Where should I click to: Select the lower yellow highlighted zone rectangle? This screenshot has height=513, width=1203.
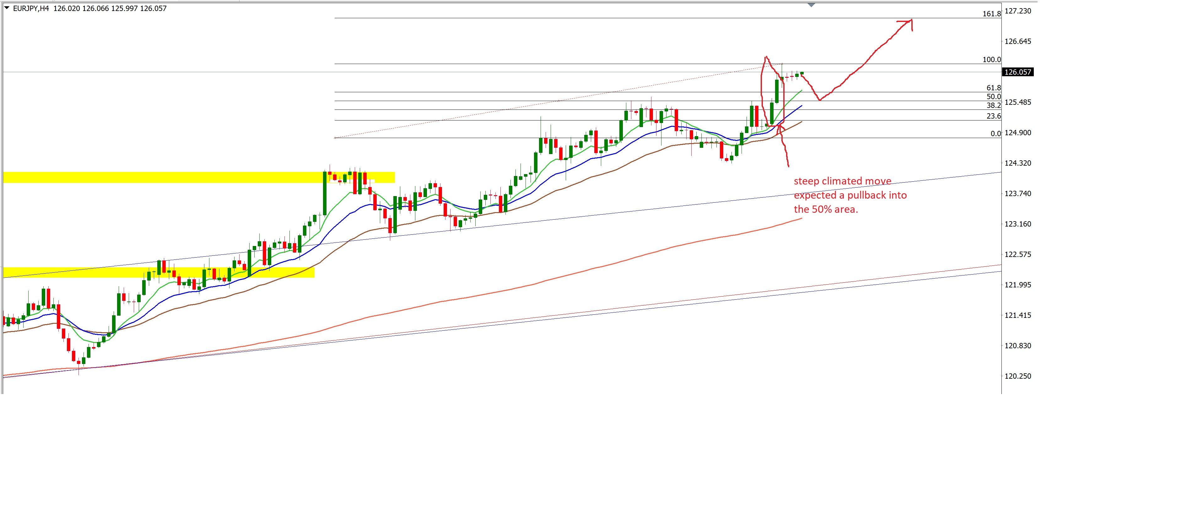point(159,272)
